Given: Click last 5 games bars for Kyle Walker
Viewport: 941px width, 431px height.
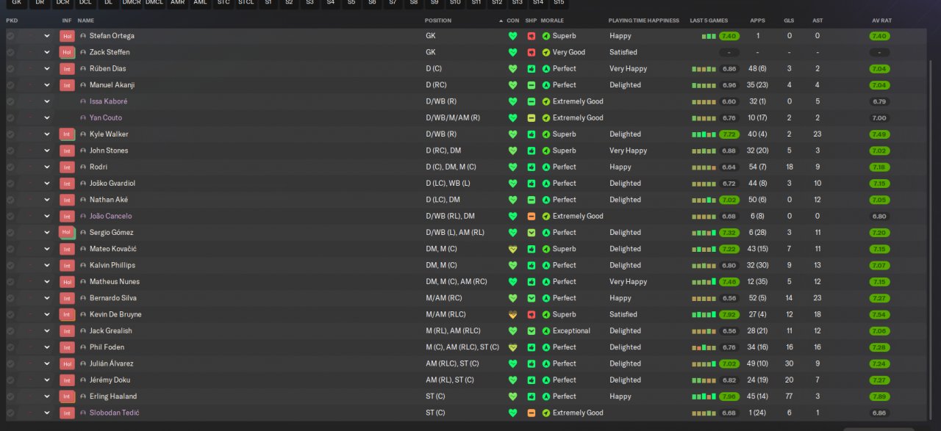Looking at the screenshot, I should tap(704, 134).
